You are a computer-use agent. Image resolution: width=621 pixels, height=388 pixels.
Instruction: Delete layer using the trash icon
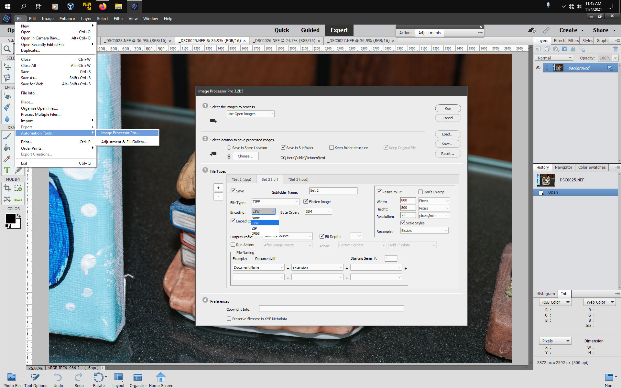(616, 49)
